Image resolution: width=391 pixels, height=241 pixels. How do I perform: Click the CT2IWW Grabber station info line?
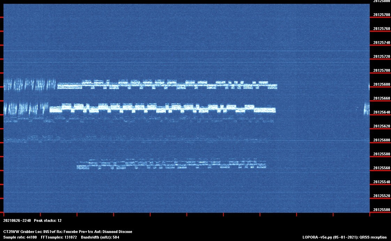pos(68,232)
